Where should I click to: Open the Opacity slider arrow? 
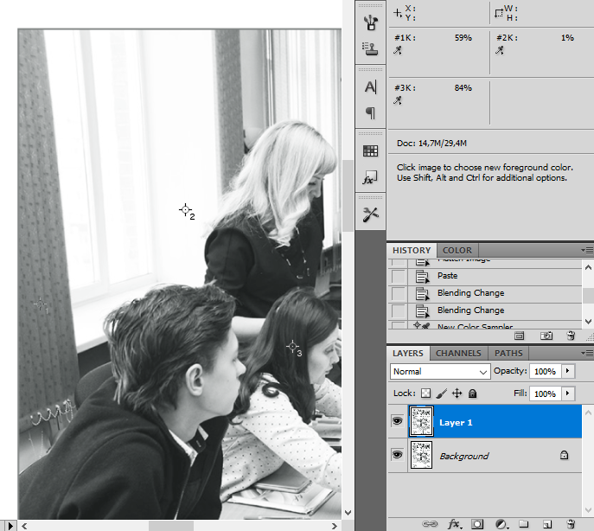pos(567,371)
